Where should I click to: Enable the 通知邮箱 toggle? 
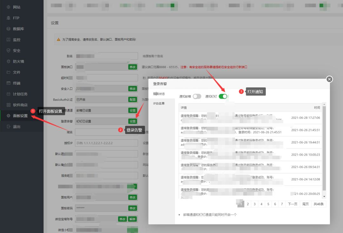(x=197, y=96)
